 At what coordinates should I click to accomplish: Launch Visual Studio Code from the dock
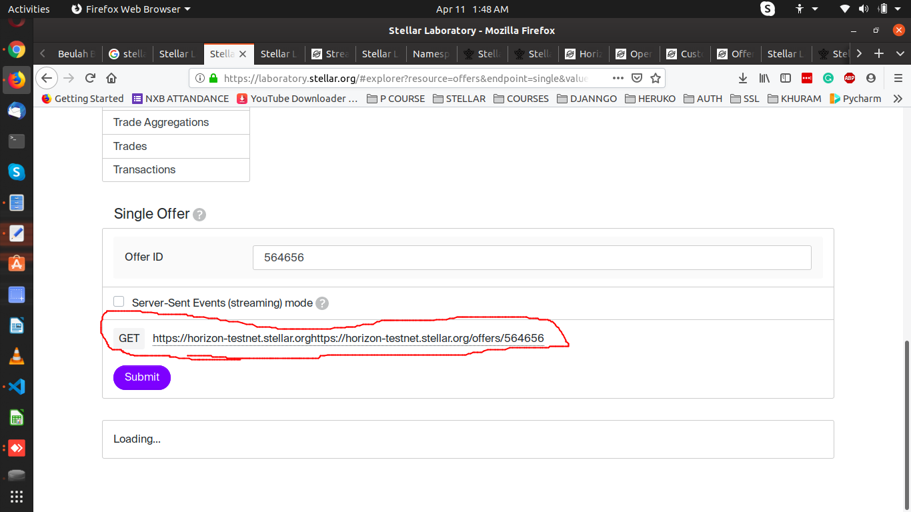pos(16,386)
